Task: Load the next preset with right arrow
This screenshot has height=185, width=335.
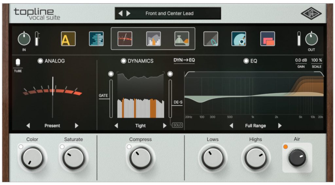Action: [x=129, y=13]
